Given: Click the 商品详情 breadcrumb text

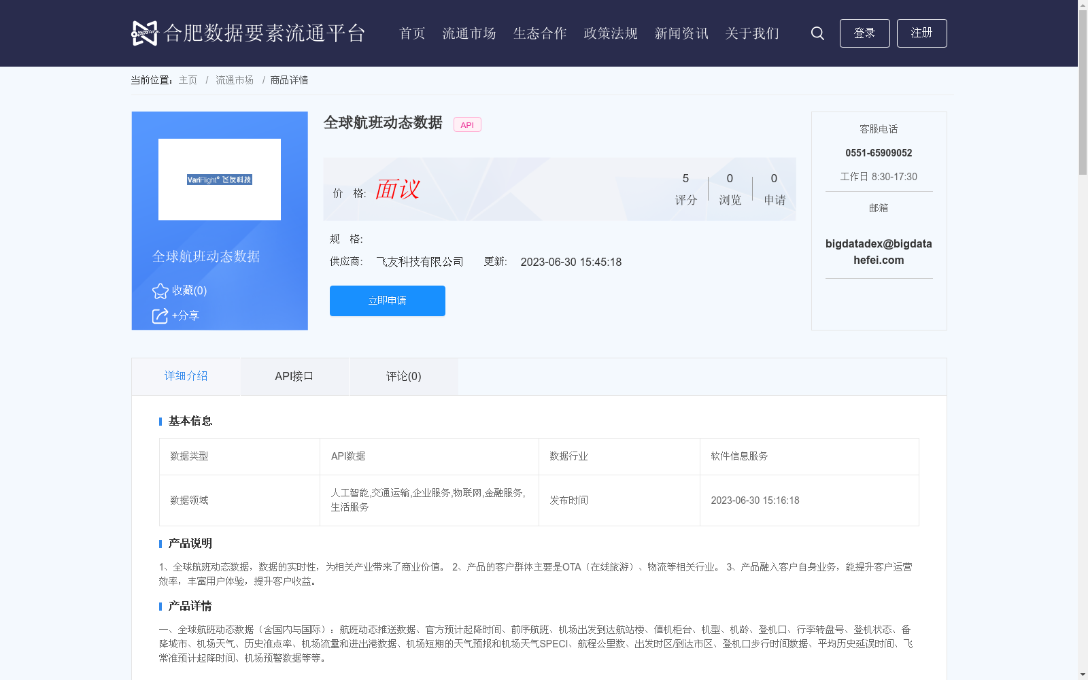Looking at the screenshot, I should pos(289,80).
